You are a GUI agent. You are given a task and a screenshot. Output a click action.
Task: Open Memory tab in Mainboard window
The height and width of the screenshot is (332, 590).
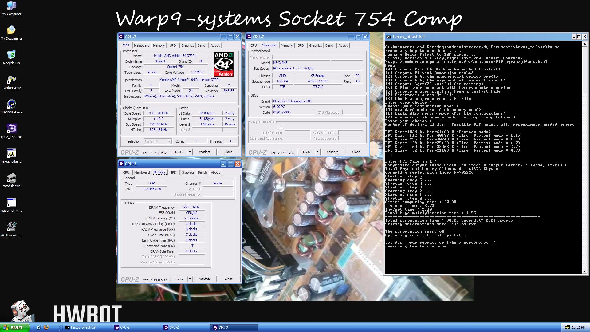click(287, 45)
